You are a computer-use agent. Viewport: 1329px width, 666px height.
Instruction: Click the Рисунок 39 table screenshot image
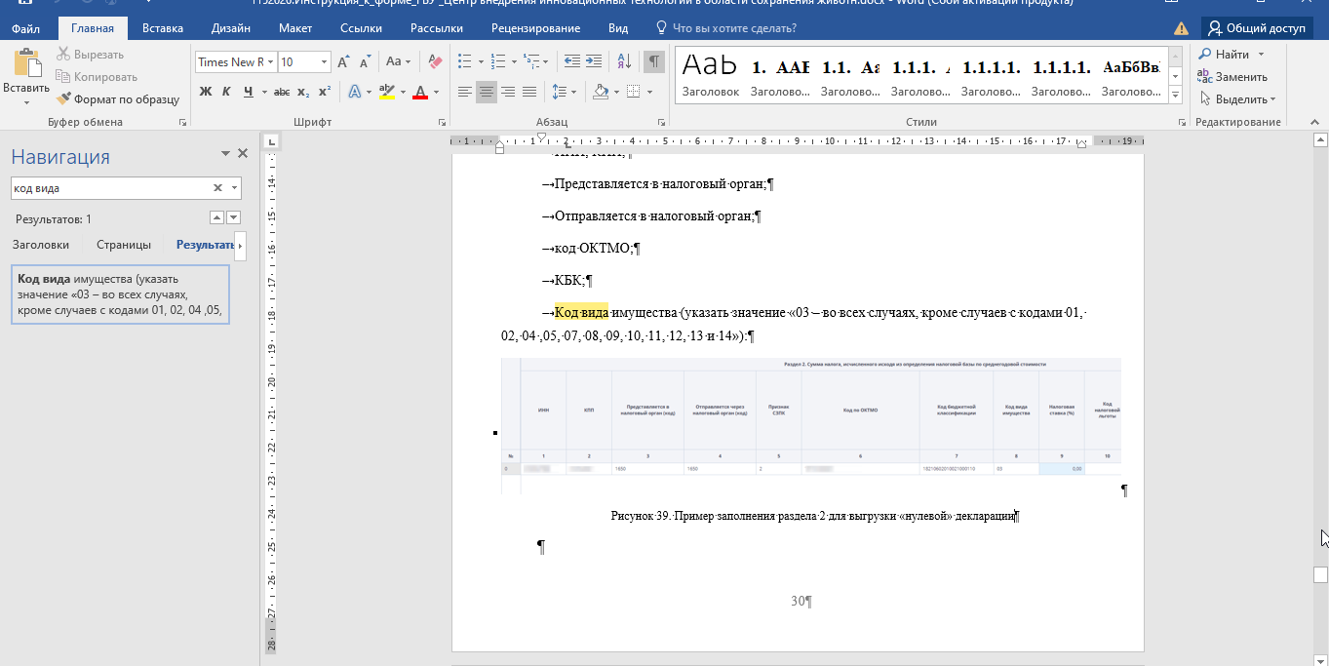(811, 425)
